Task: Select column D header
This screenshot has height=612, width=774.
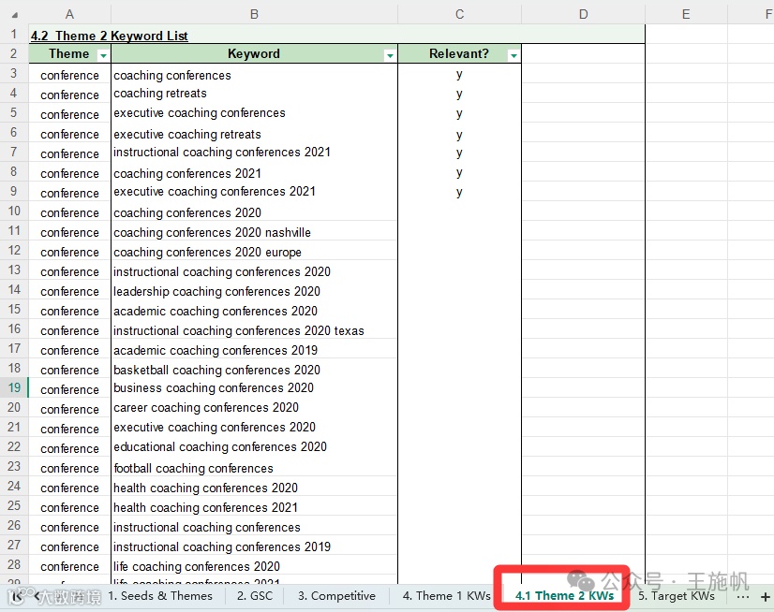Action: click(584, 14)
